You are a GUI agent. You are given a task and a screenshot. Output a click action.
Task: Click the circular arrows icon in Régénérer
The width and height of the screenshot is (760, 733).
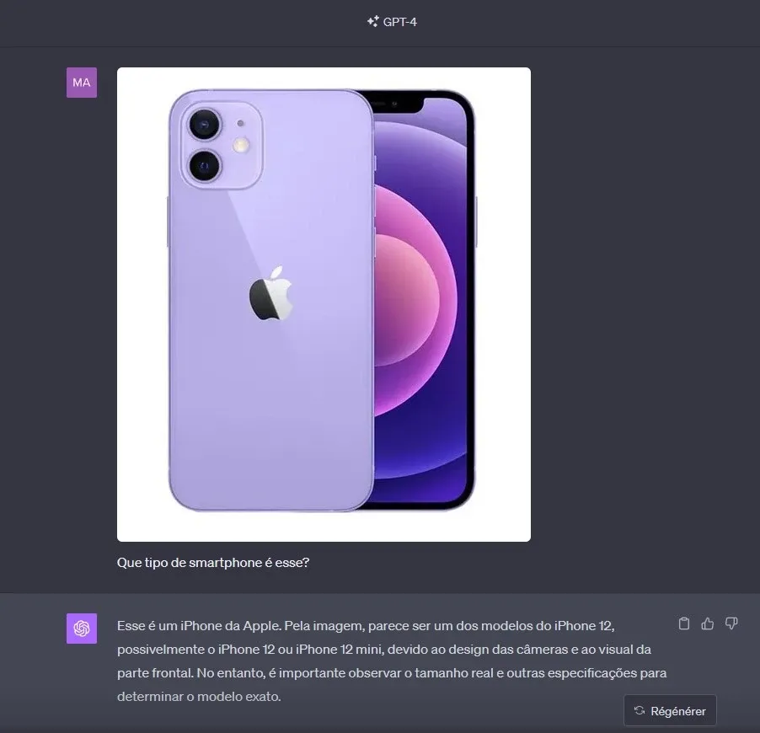point(640,711)
